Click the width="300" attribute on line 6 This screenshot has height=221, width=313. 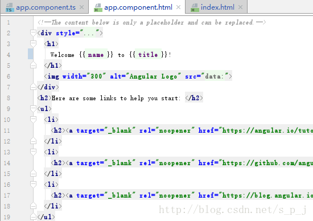[x=84, y=76]
